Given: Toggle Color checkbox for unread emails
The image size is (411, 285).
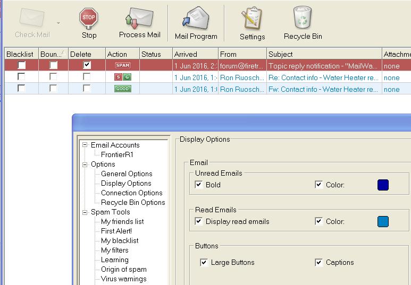Looking at the screenshot, I should 318,185.
